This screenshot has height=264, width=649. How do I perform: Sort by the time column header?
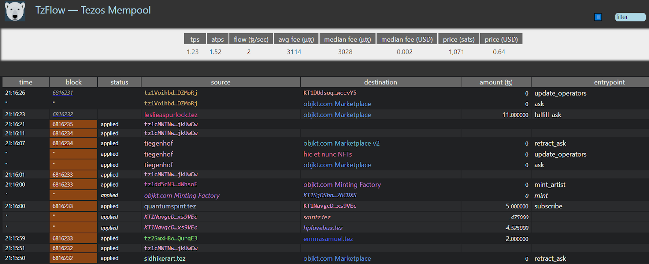[26, 82]
